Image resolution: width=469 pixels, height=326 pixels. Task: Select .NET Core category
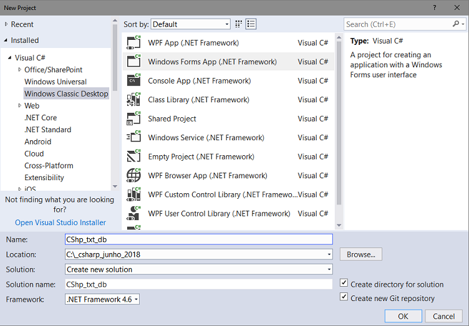(x=41, y=118)
